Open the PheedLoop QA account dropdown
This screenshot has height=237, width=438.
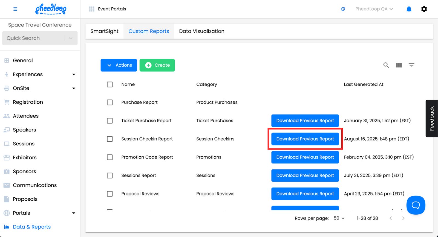point(374,9)
